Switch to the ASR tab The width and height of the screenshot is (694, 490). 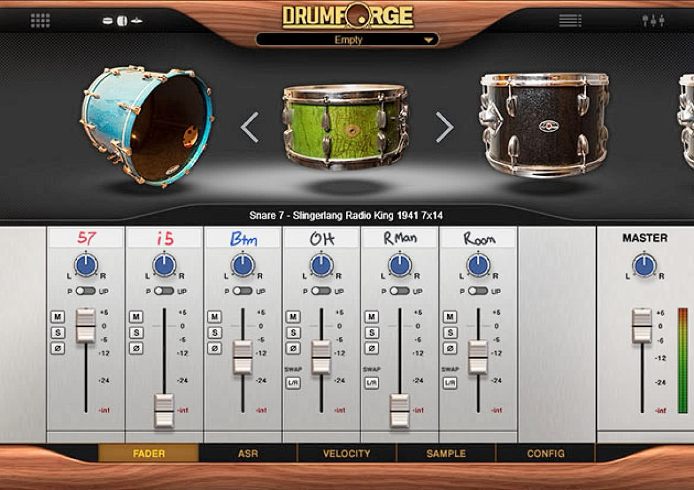click(248, 453)
